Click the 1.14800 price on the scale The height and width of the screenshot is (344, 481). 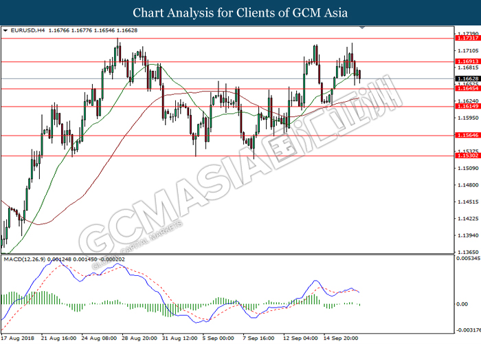(x=467, y=185)
